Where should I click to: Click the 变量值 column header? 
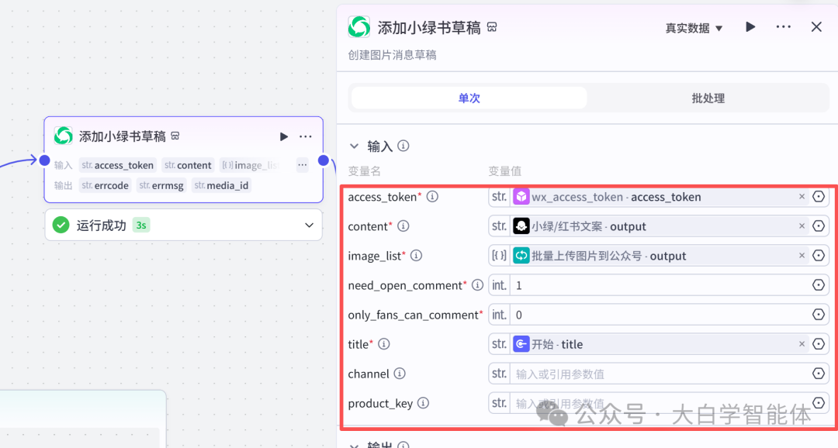click(504, 171)
